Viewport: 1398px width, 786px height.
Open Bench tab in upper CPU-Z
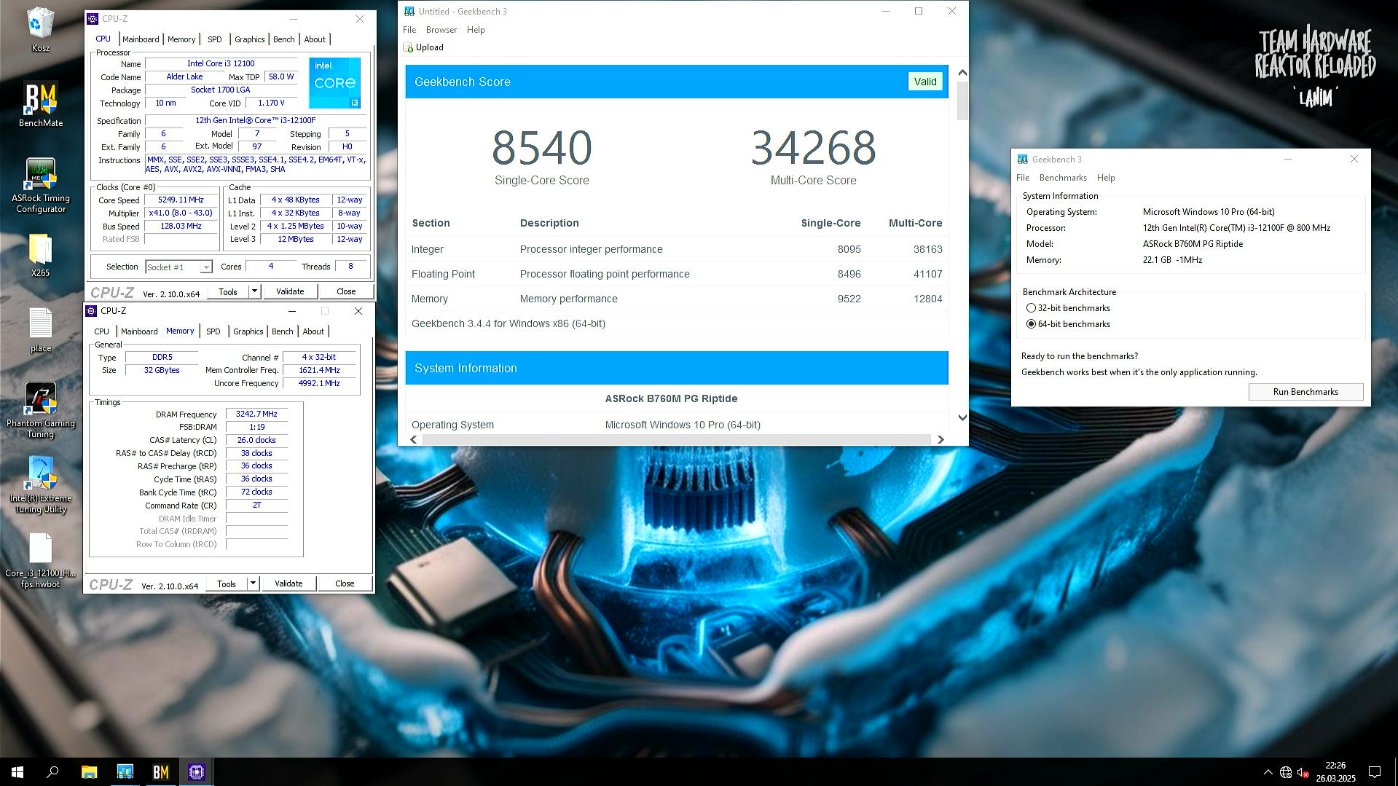point(284,39)
